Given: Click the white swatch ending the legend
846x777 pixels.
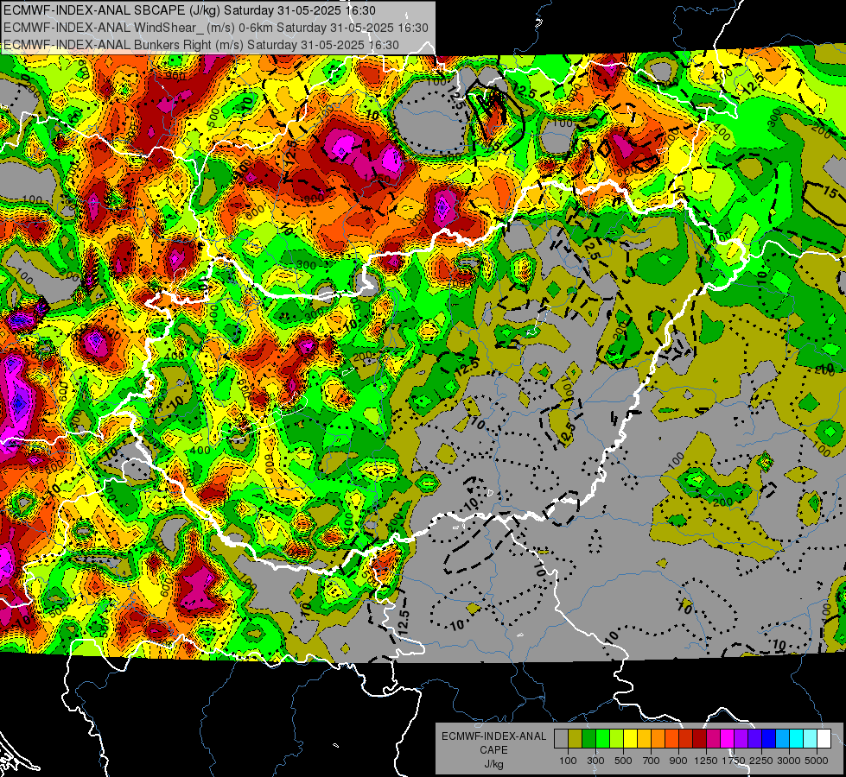Looking at the screenshot, I should (824, 739).
